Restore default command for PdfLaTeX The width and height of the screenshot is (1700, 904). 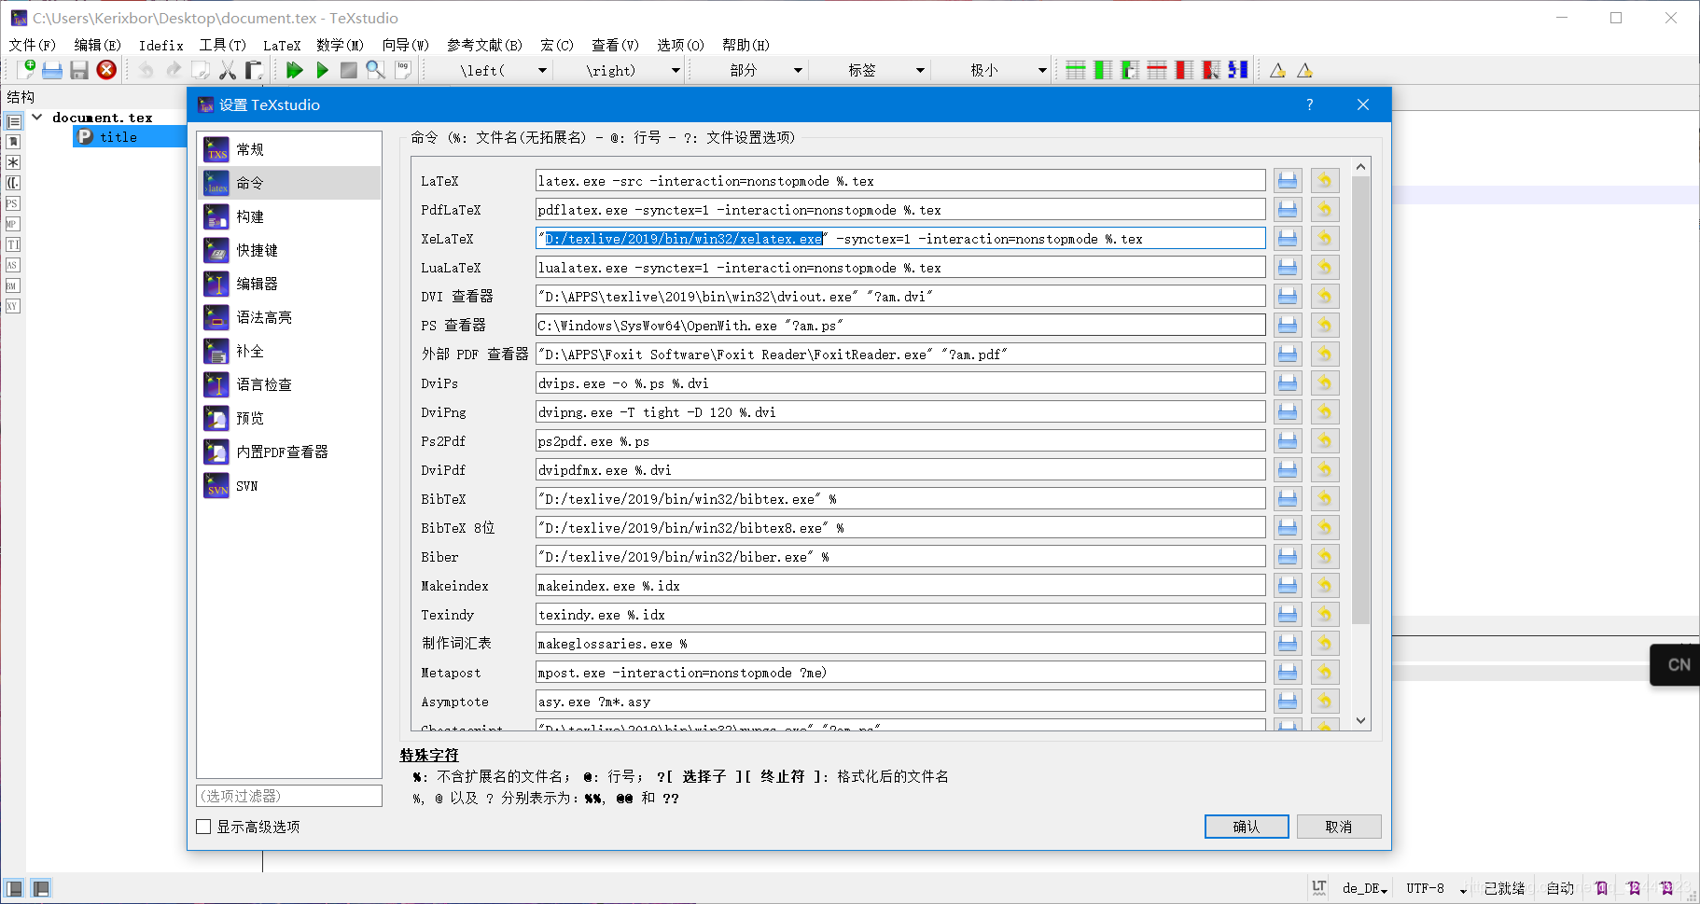(1324, 209)
